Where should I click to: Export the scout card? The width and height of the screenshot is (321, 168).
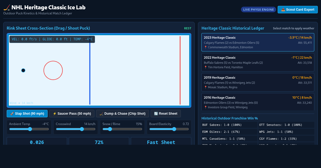[x=297, y=10]
